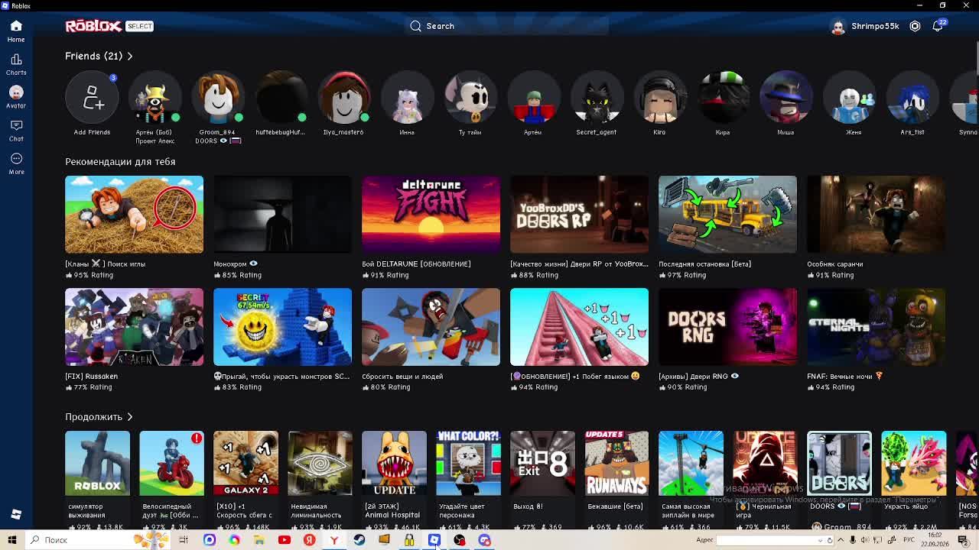Open friend Secret_agent avatar
979x550 pixels.
tap(597, 98)
